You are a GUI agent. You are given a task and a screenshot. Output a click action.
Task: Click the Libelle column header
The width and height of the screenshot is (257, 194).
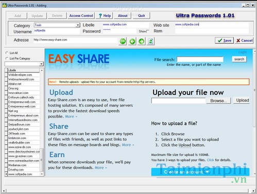(x=24, y=70)
